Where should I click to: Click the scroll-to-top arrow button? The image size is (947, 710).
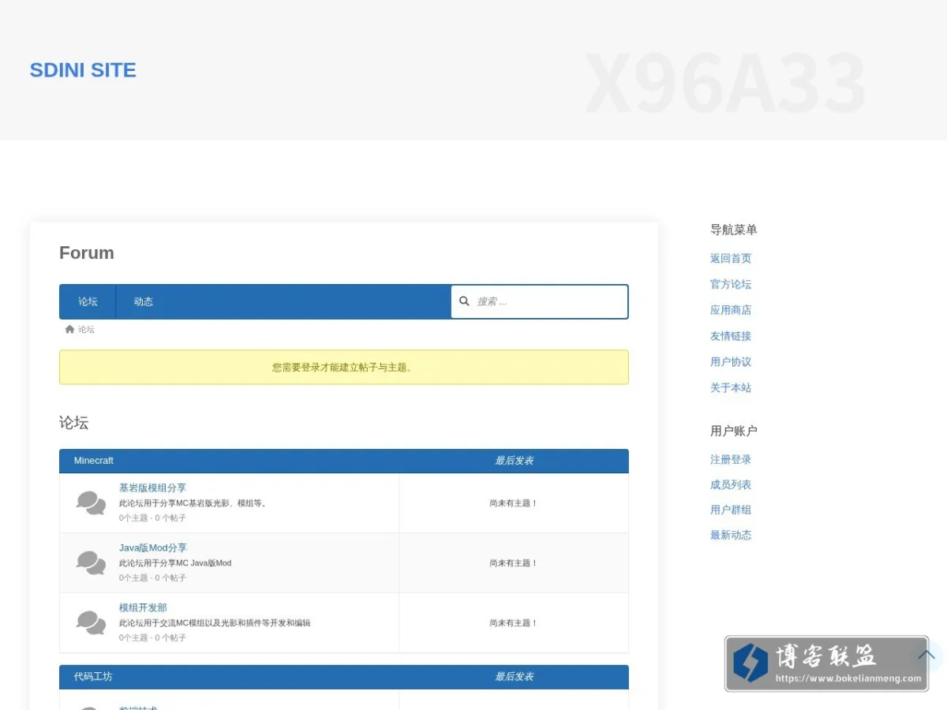[927, 656]
